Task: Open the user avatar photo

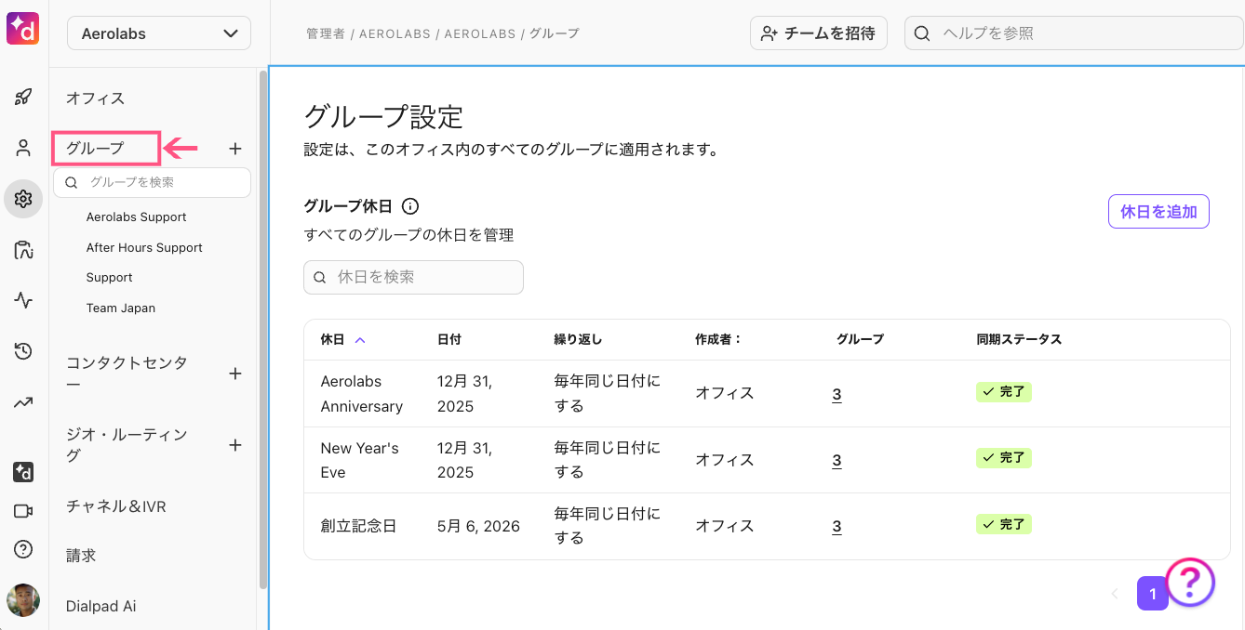Action: coord(23,600)
